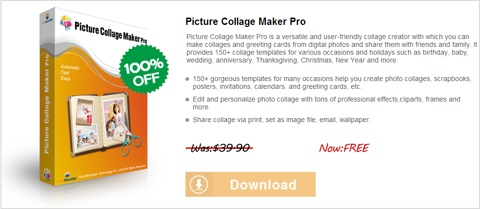Click the 'Share collage via print' bullet
The height and width of the screenshot is (209, 480).
(282, 120)
